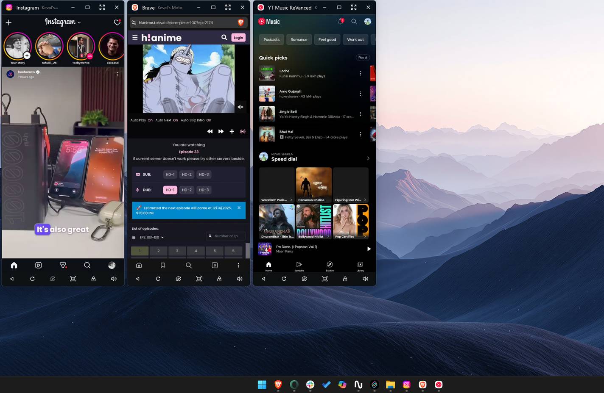Open search on hianime bottom navigation

[x=188, y=265]
